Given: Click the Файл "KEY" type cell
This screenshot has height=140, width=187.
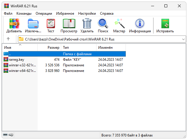Looking at the screenshot, I should (72, 59).
